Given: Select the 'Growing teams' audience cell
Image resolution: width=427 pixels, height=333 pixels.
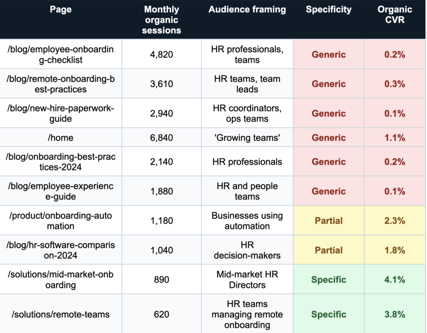Looking at the screenshot, I should point(247,137).
